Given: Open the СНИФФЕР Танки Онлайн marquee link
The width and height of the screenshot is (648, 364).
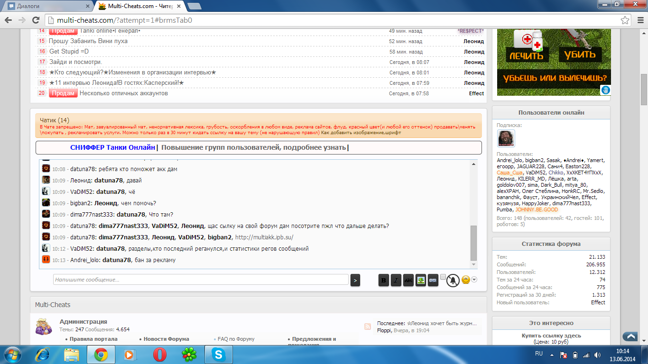Looking at the screenshot, I should tap(113, 147).
